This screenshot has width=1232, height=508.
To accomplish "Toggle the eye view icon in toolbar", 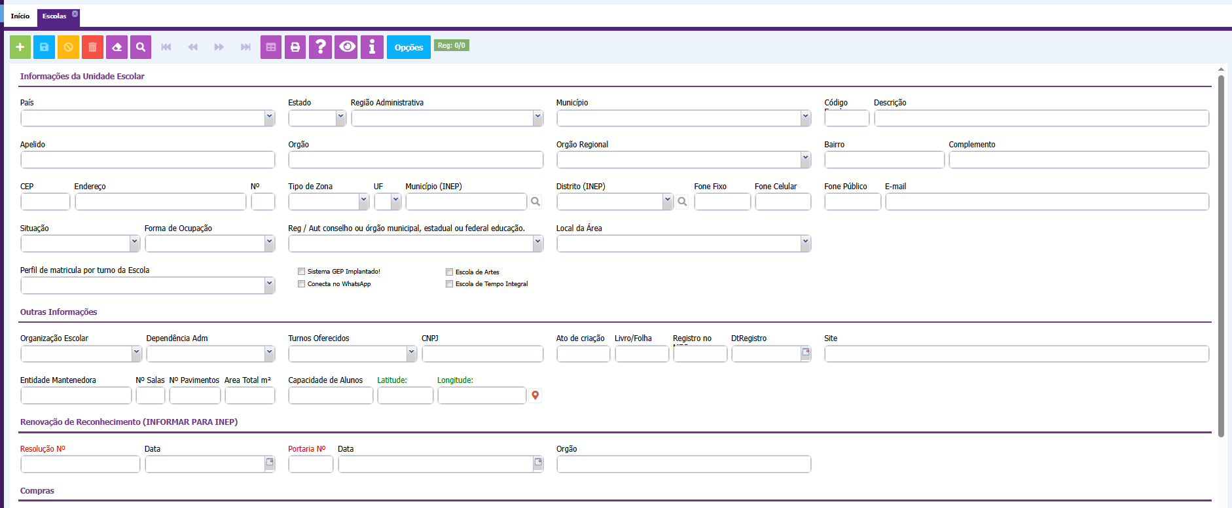I will [x=346, y=47].
